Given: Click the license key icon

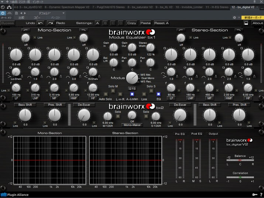Looking at the screenshot, I should tap(254, 195).
